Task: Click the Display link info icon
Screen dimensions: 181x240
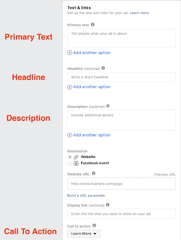Action: coord(108,205)
